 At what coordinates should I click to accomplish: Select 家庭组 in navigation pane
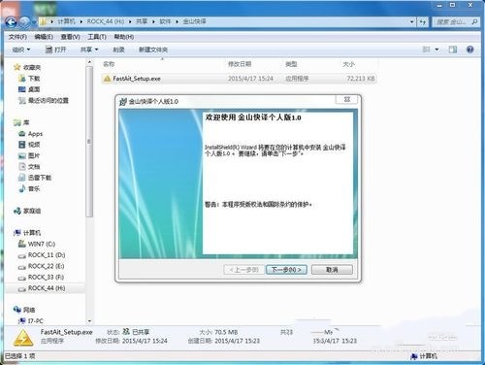[32, 211]
